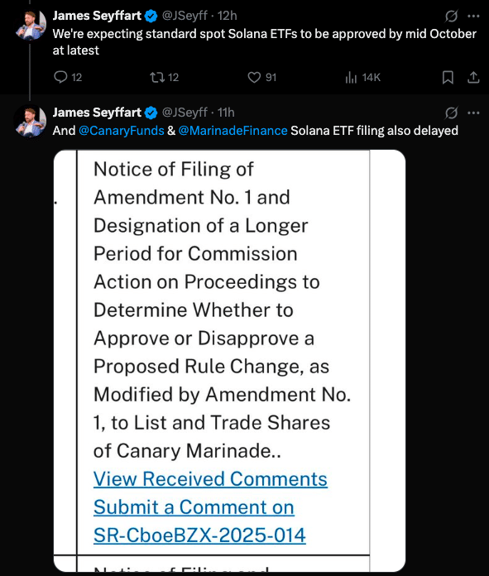Screen dimensions: 489x576
Task: Retweet the spot Solana ETFs tweet
Action: tap(164, 77)
